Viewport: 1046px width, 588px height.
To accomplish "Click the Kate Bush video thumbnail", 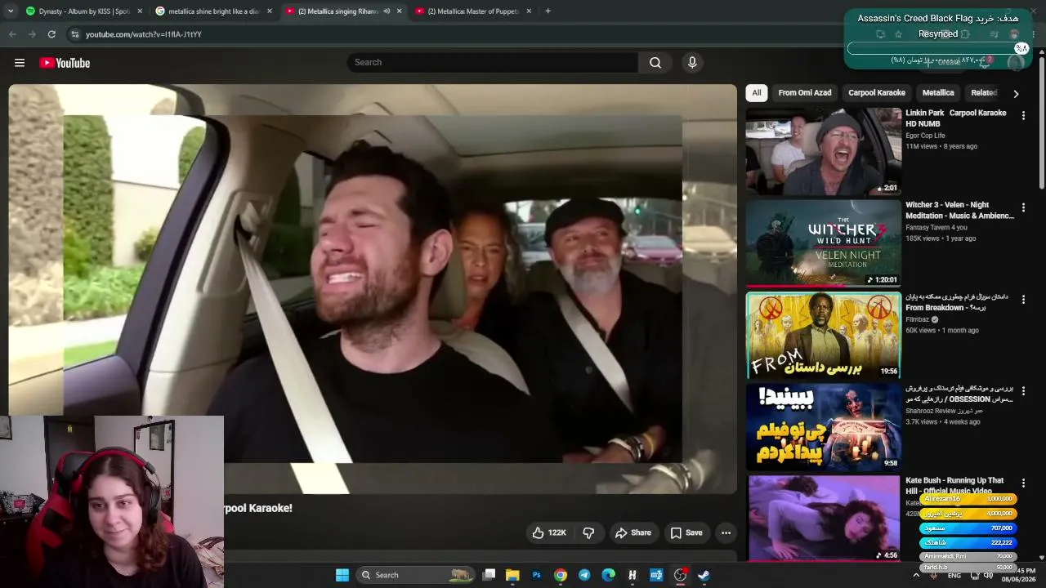I will (823, 518).
